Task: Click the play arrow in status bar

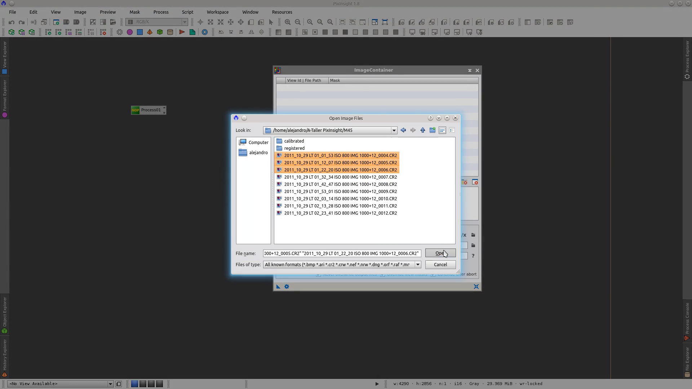Action: click(377, 384)
